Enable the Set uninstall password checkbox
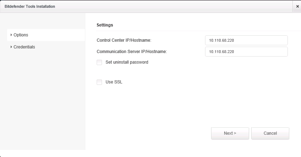This screenshot has height=157, width=301. pyautogui.click(x=99, y=62)
